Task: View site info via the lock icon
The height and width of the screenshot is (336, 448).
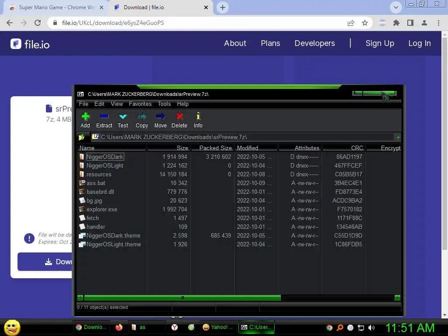Action: coord(55,23)
